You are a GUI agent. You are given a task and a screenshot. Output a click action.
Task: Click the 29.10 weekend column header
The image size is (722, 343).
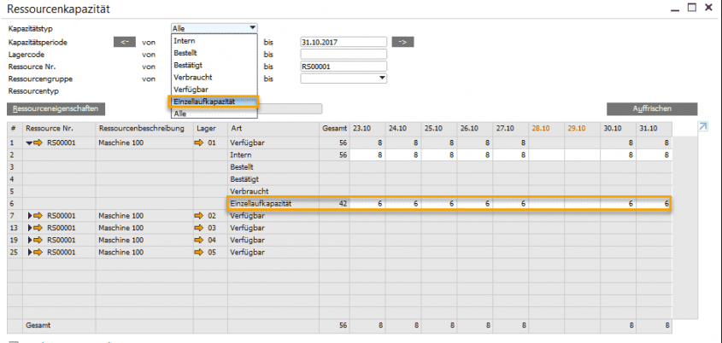pos(583,129)
